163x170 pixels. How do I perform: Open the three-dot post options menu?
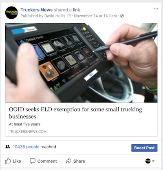(156, 9)
